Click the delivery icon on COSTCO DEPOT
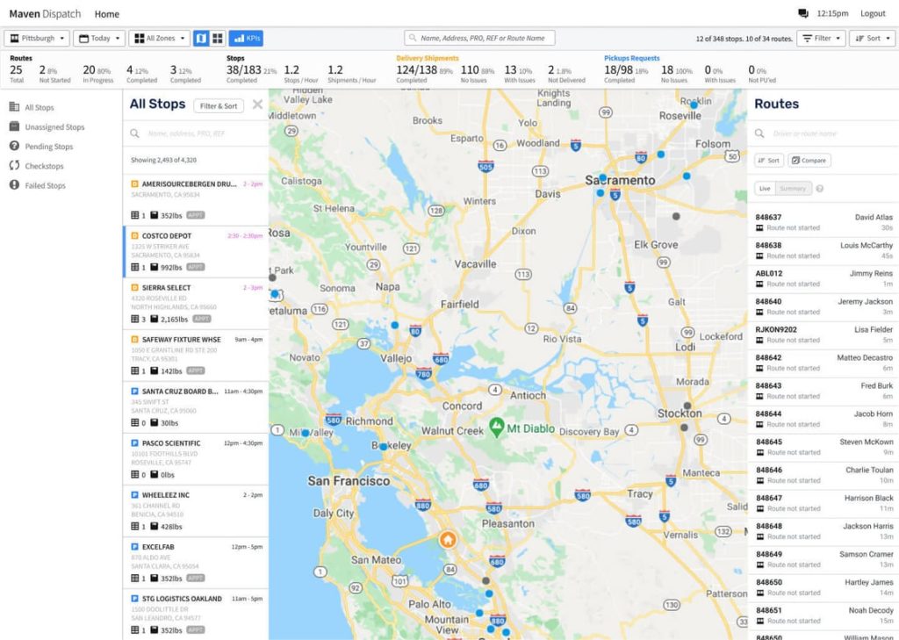This screenshot has height=640, width=899. [x=134, y=235]
